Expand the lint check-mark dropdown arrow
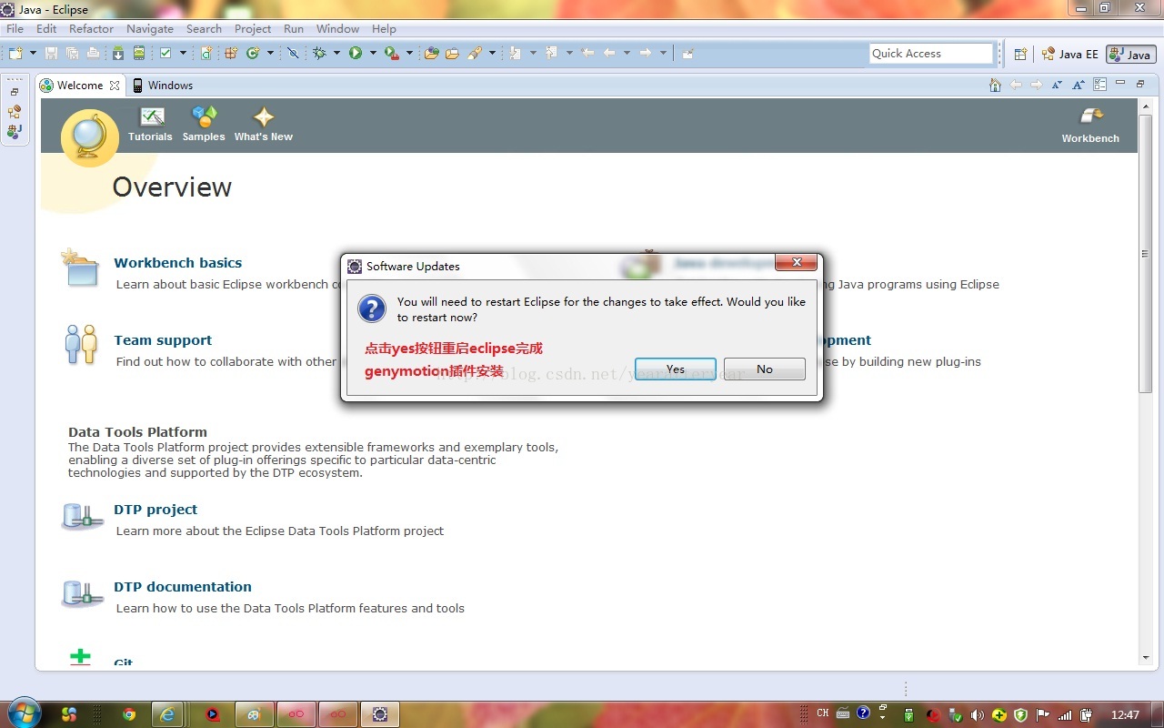1164x728 pixels. click(x=183, y=54)
